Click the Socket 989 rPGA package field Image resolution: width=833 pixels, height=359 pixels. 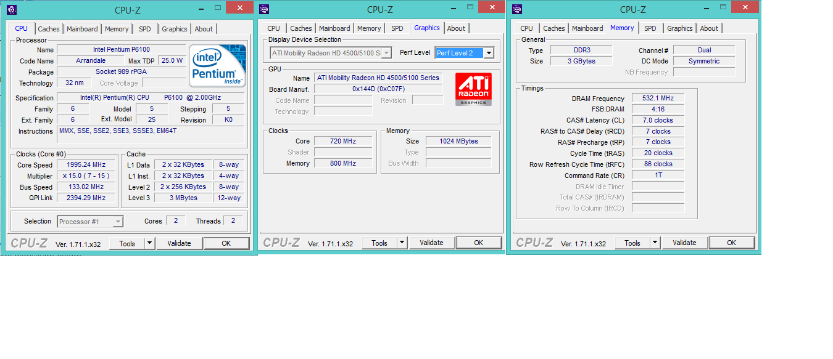121,72
